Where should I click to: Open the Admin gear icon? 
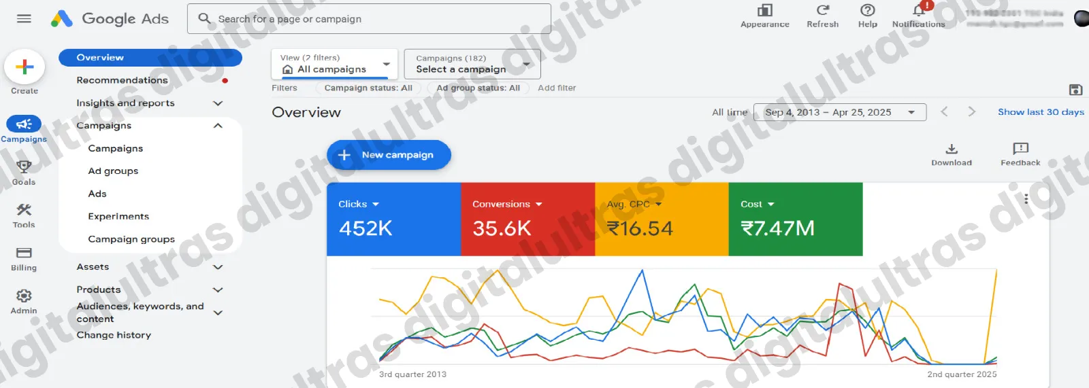click(x=24, y=296)
